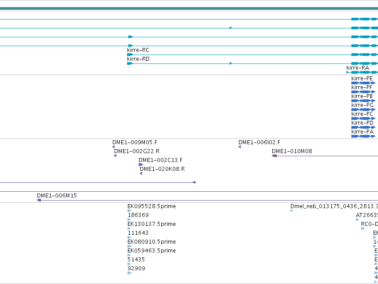Select purple arrow glyph under DME1-020K08.R
Image resolution: width=378 pixels, height=284 pixels.
(141, 174)
